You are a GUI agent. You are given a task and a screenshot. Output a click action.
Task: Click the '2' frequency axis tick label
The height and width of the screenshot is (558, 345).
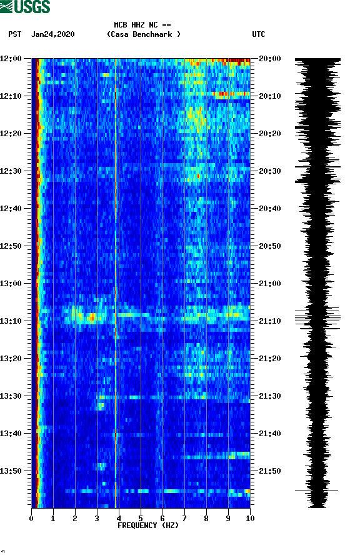point(75,518)
